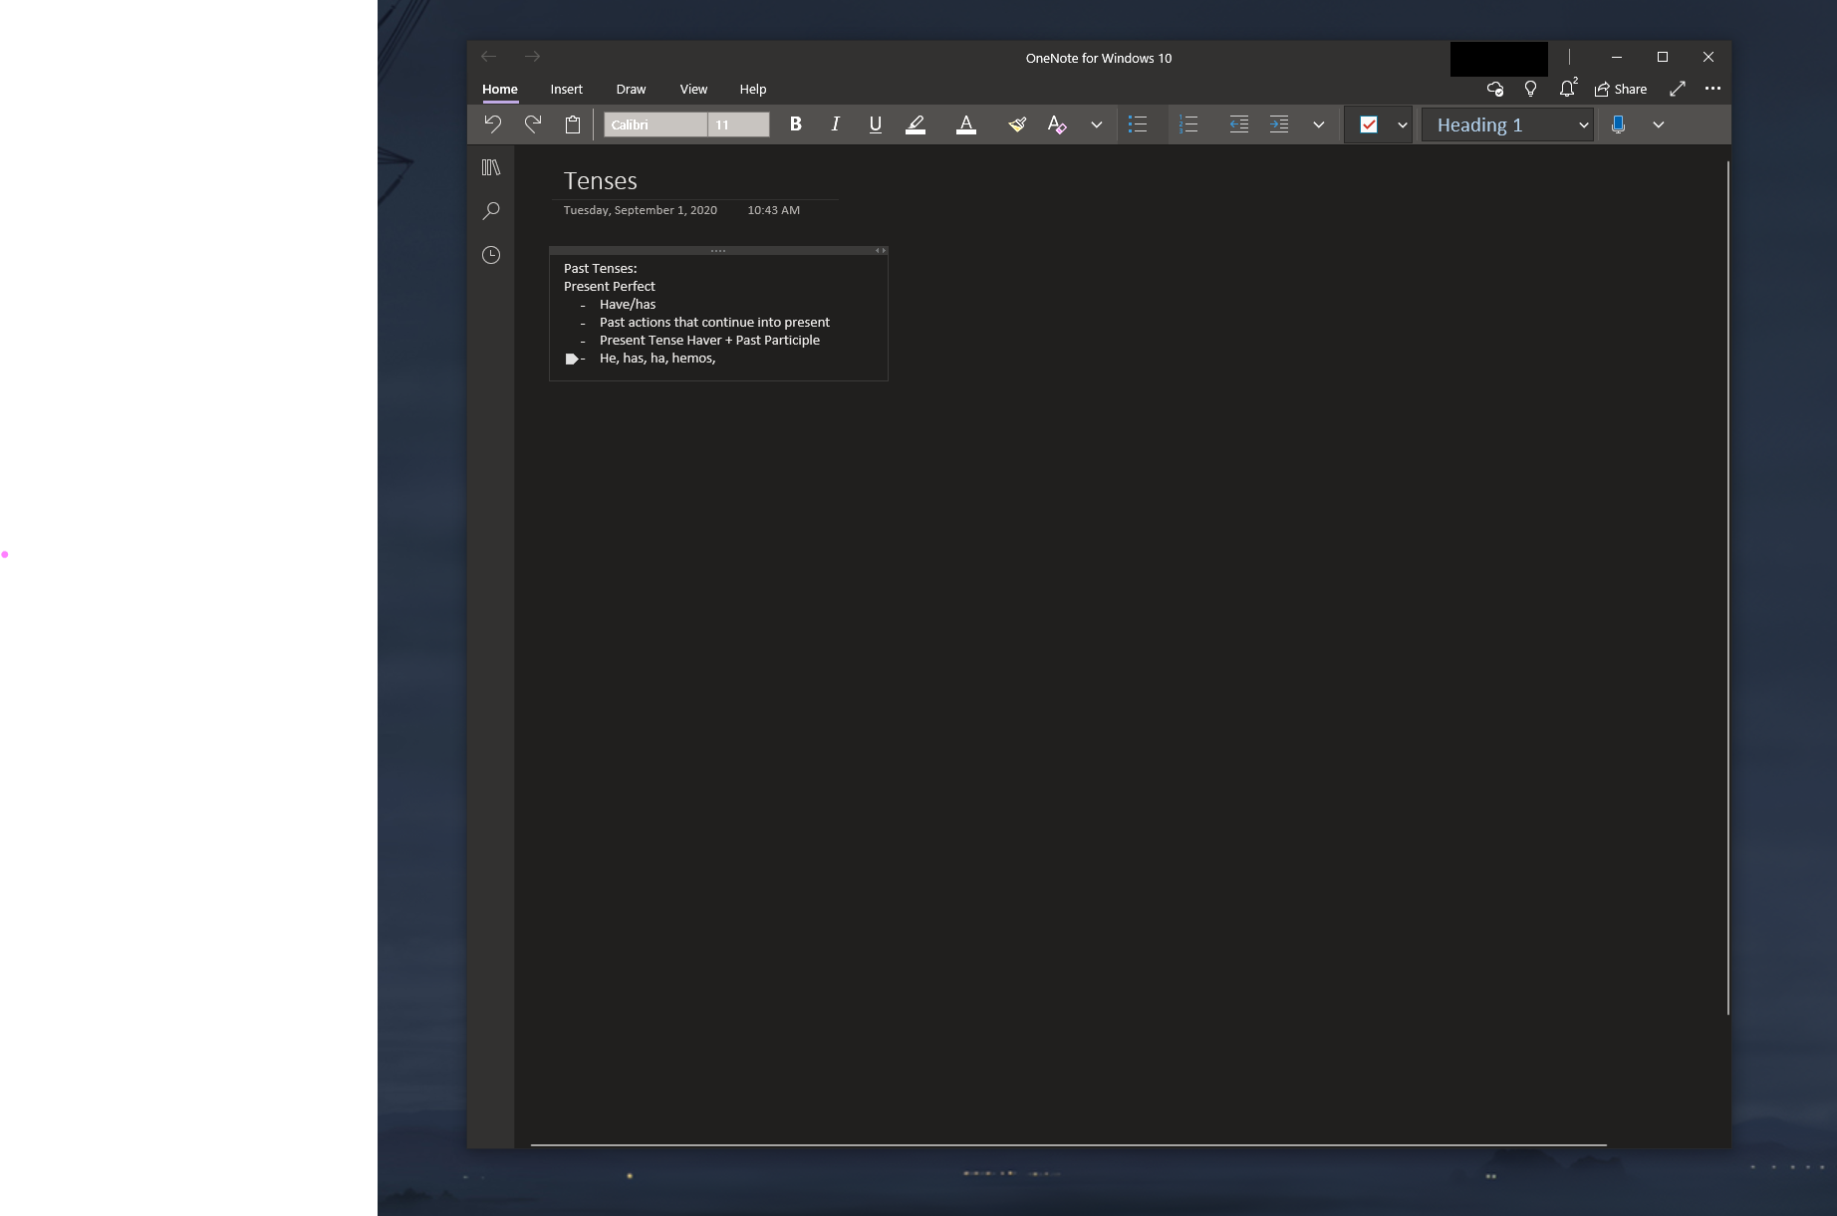Viewport: 1837px width, 1216px height.
Task: Insert a numbered list
Action: [1188, 124]
